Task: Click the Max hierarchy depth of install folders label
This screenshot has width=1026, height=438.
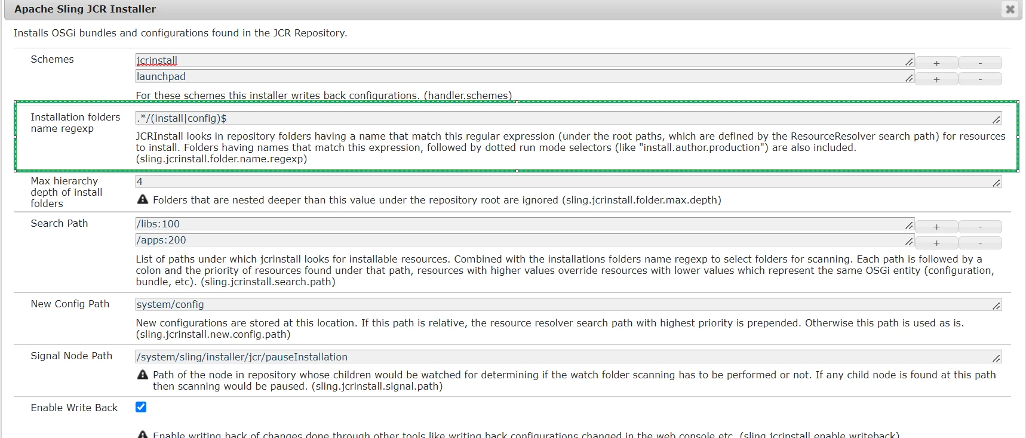Action: pos(66,192)
